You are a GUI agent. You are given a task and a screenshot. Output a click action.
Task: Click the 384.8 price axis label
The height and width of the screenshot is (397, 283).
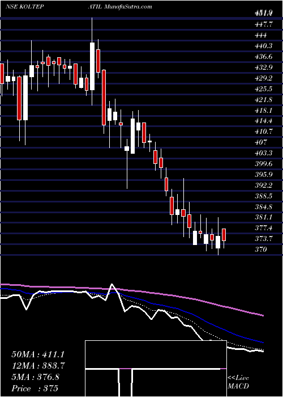click(264, 206)
